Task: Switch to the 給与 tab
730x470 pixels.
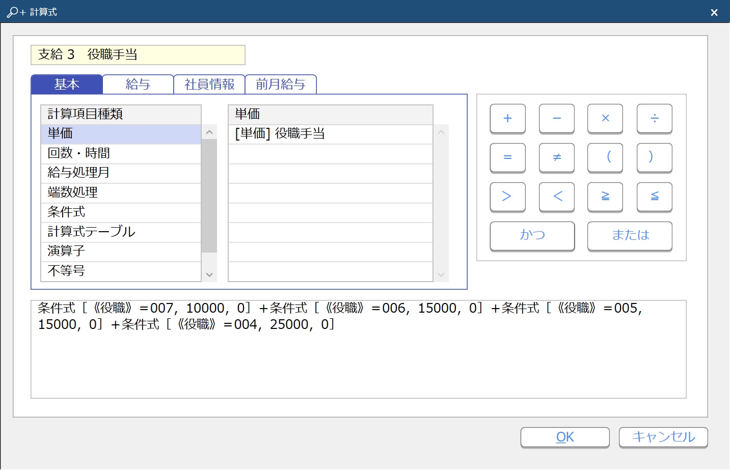Action: (138, 85)
